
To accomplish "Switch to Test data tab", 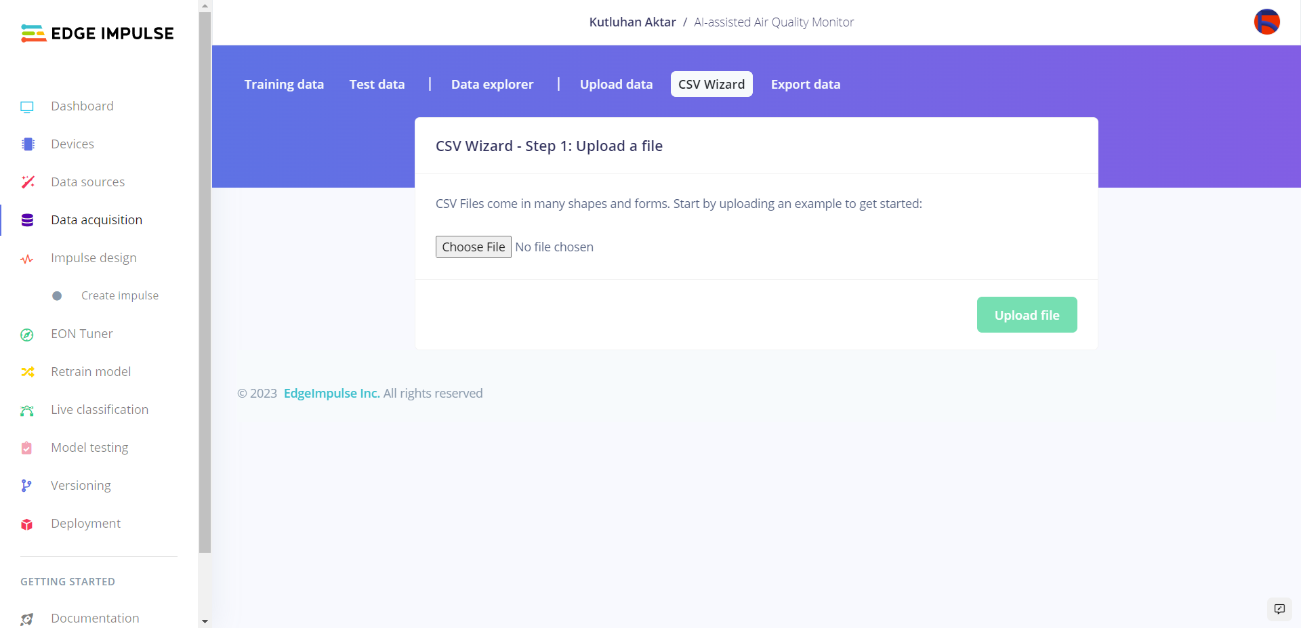I will point(377,84).
